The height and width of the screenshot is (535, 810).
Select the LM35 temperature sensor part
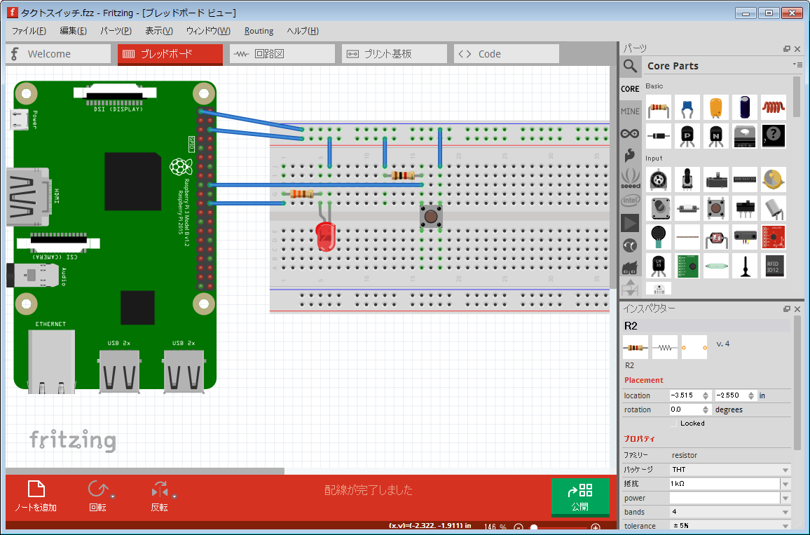point(659,266)
